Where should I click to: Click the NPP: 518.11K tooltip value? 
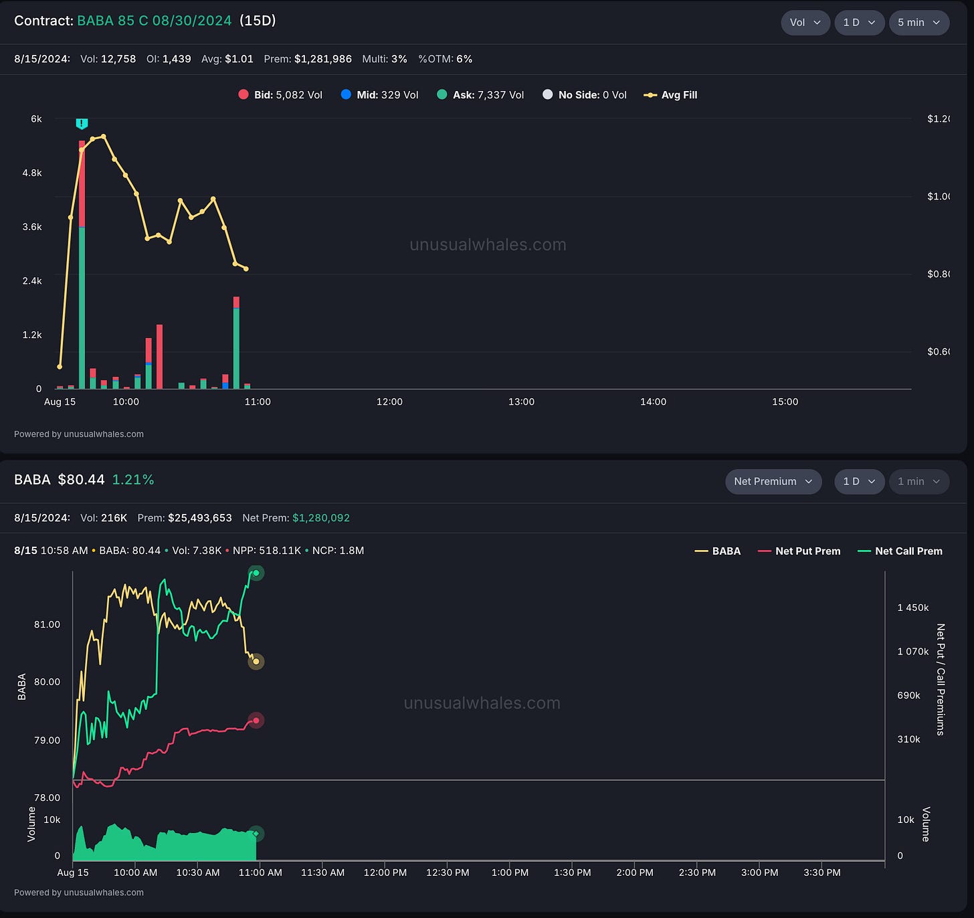coord(266,551)
